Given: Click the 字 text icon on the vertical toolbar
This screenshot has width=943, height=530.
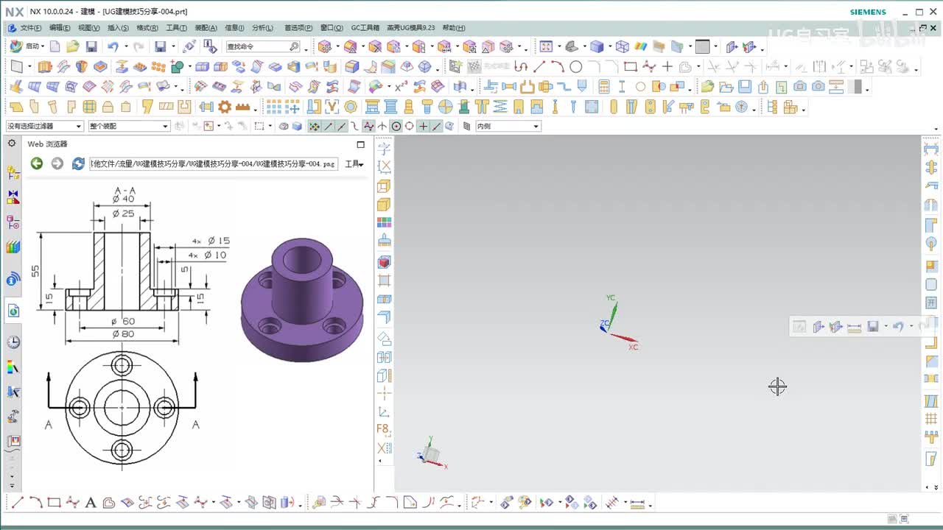Looking at the screenshot, I should tap(384, 149).
